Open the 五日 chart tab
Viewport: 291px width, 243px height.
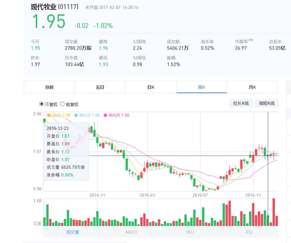[100, 87]
